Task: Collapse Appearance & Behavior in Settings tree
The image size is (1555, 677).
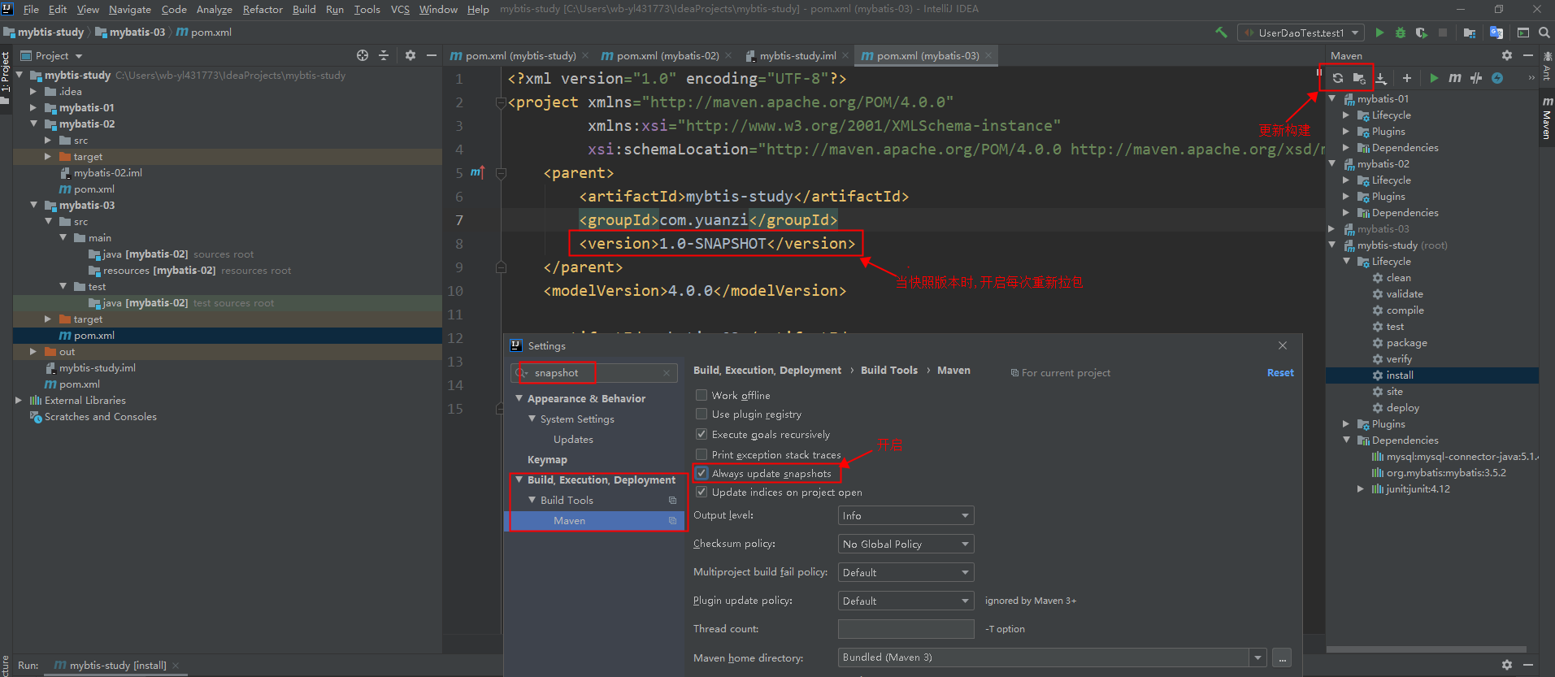Action: click(519, 398)
